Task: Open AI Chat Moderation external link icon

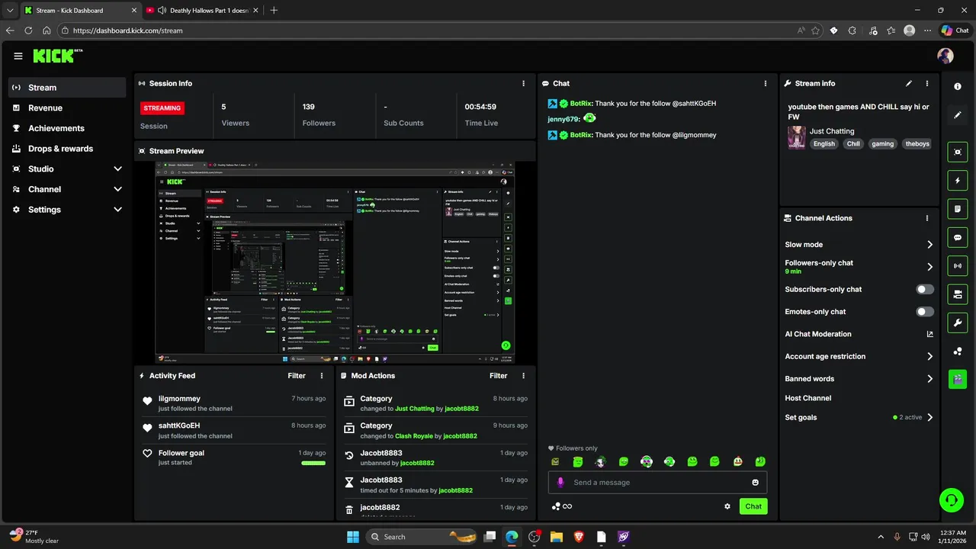Action: pyautogui.click(x=929, y=334)
